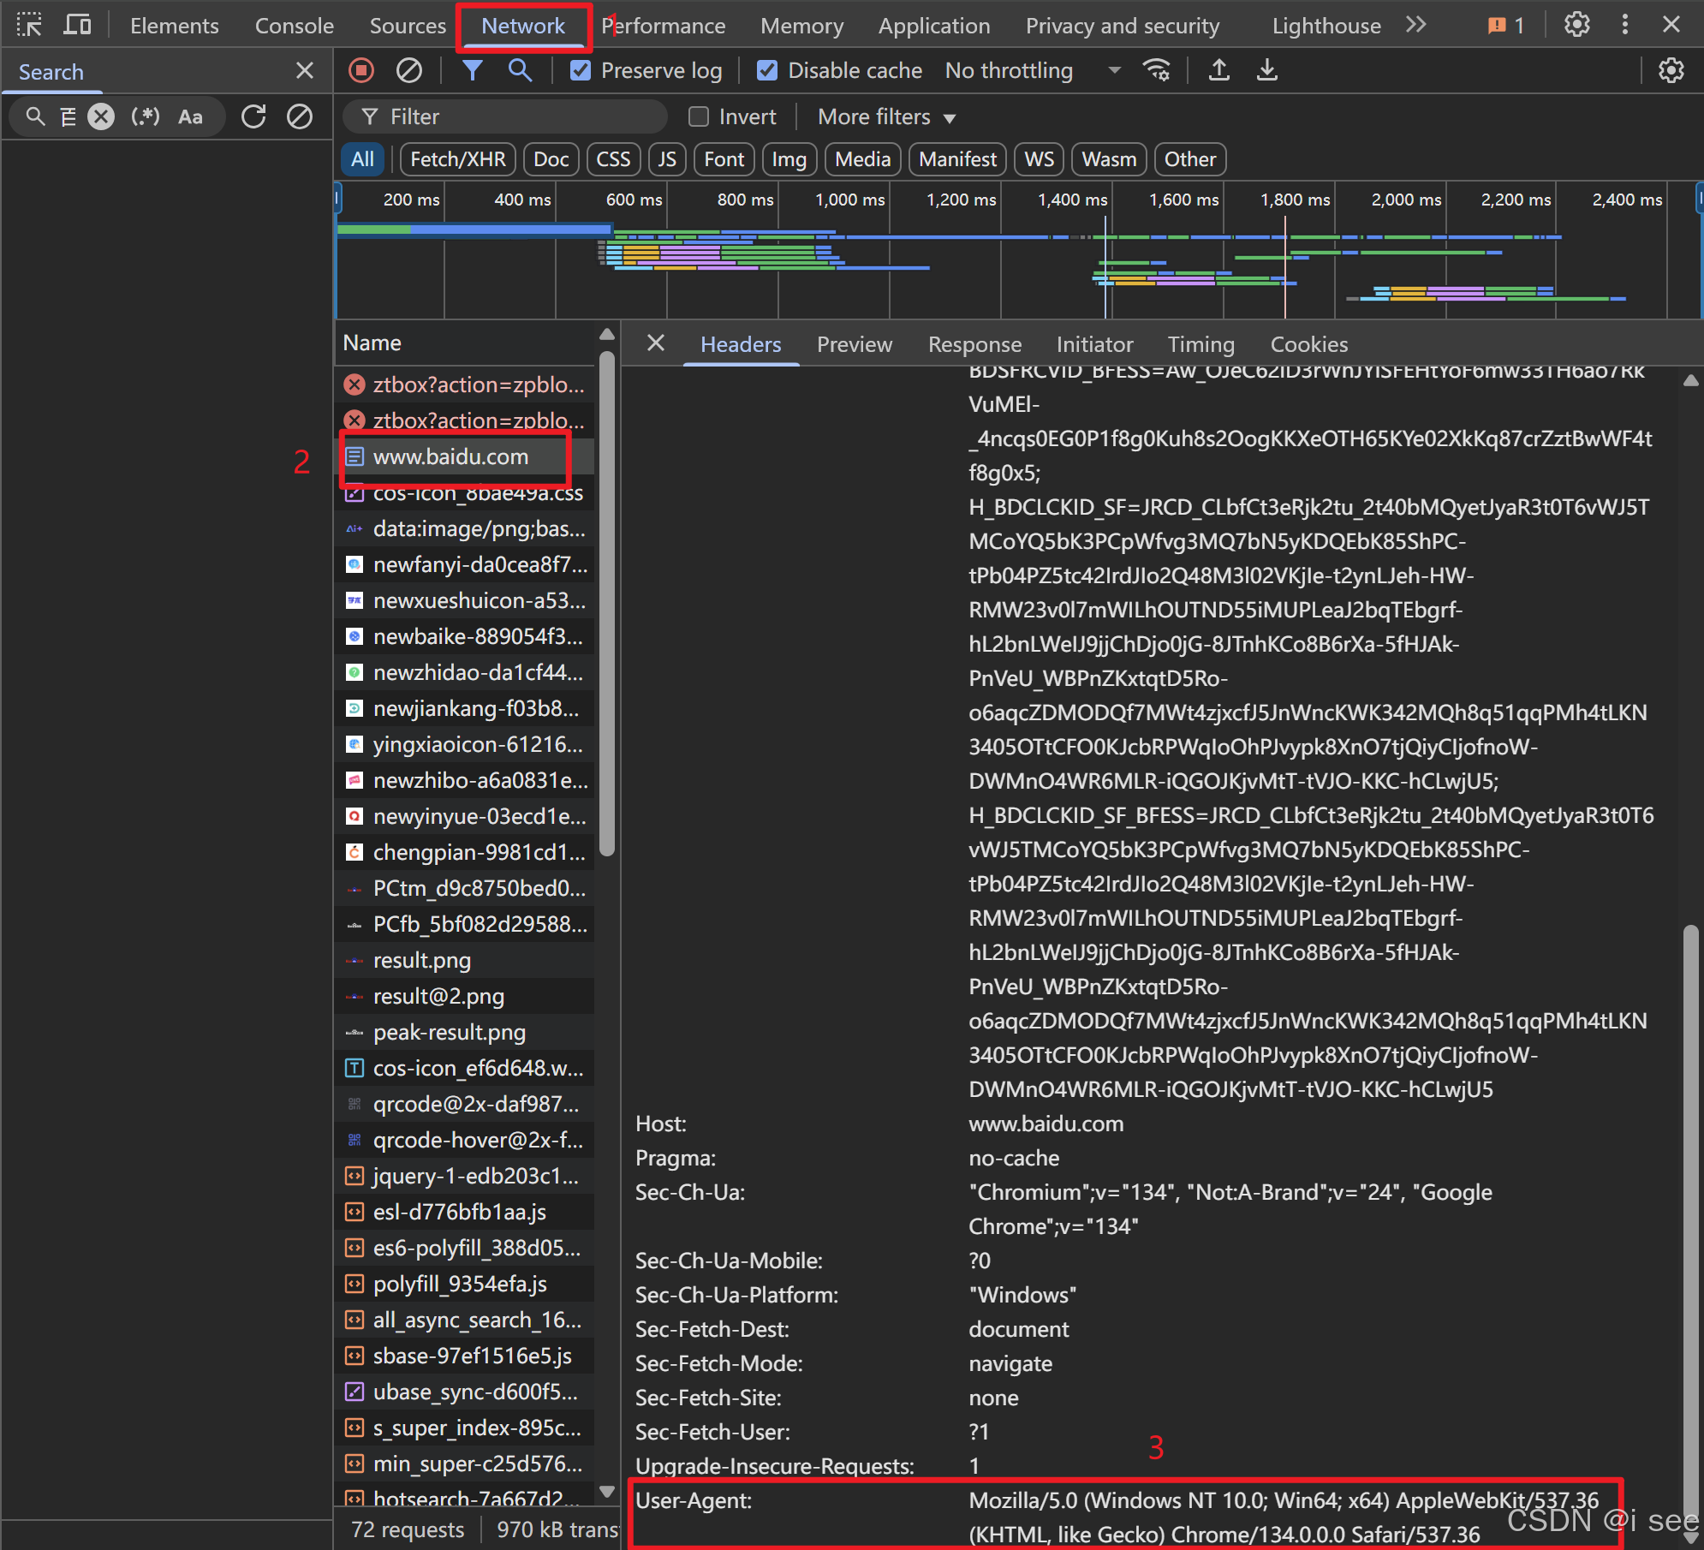
Task: Toggle the network filter funnel icon
Action: pyautogui.click(x=472, y=70)
